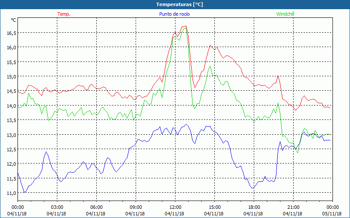
Task: Click the 11,0 y-axis value
Action: [x=11, y=193]
